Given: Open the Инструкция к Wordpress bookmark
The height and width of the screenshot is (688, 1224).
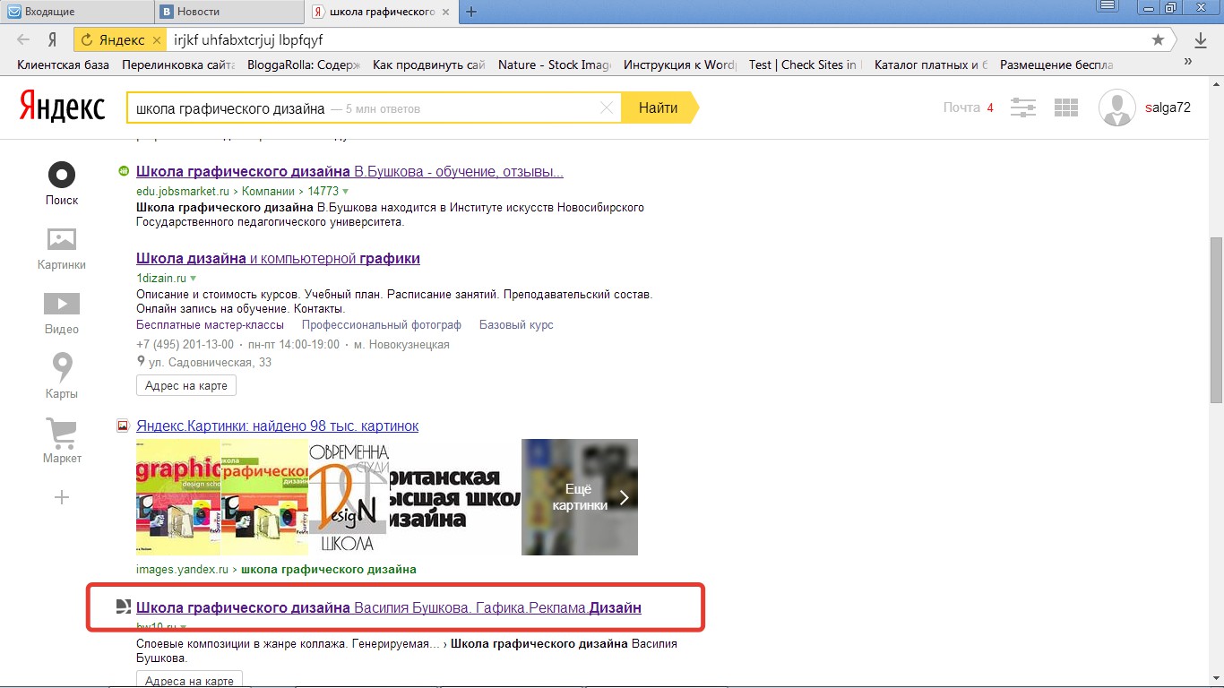Looking at the screenshot, I should pyautogui.click(x=680, y=64).
